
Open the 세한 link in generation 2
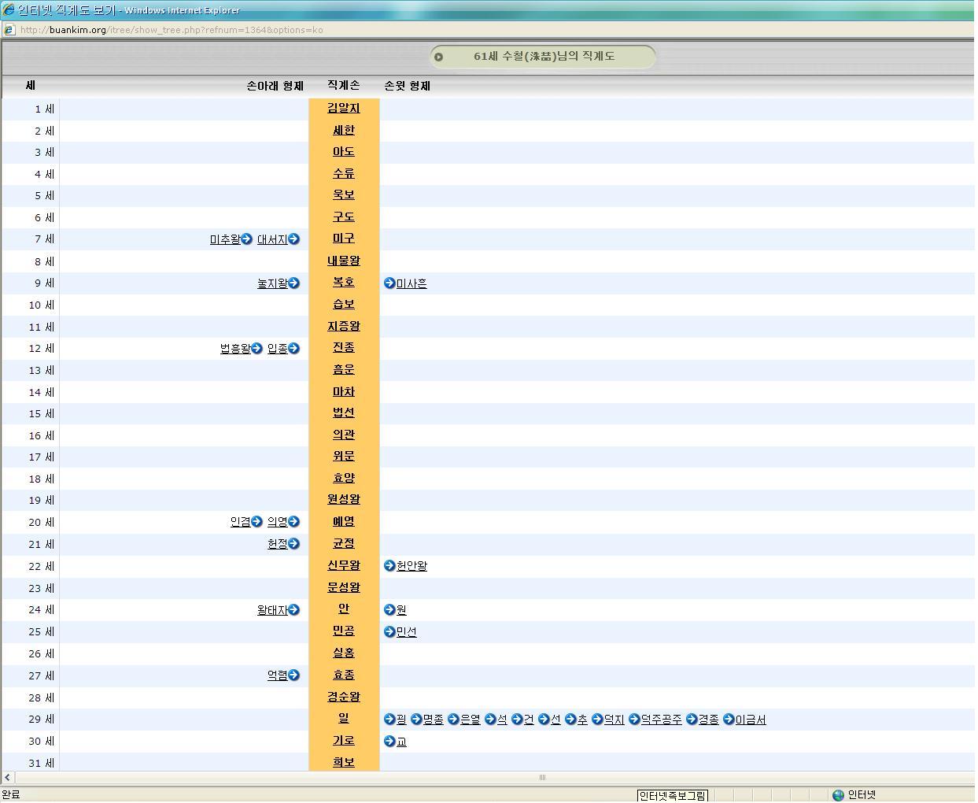point(344,131)
